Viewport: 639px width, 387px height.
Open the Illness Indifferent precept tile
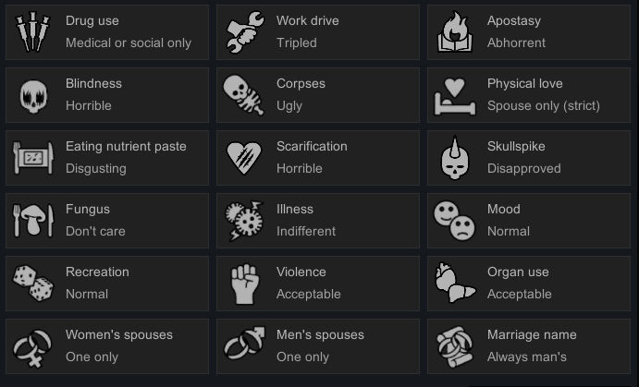click(318, 220)
